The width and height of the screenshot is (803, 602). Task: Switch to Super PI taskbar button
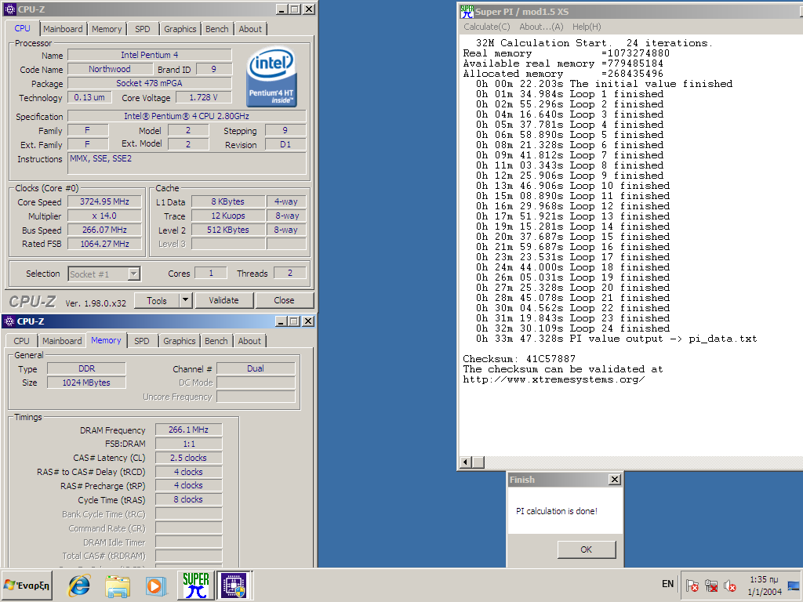tap(196, 585)
